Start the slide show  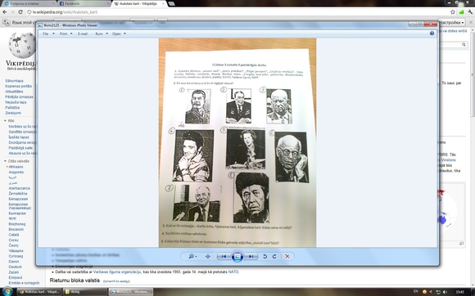(237, 257)
